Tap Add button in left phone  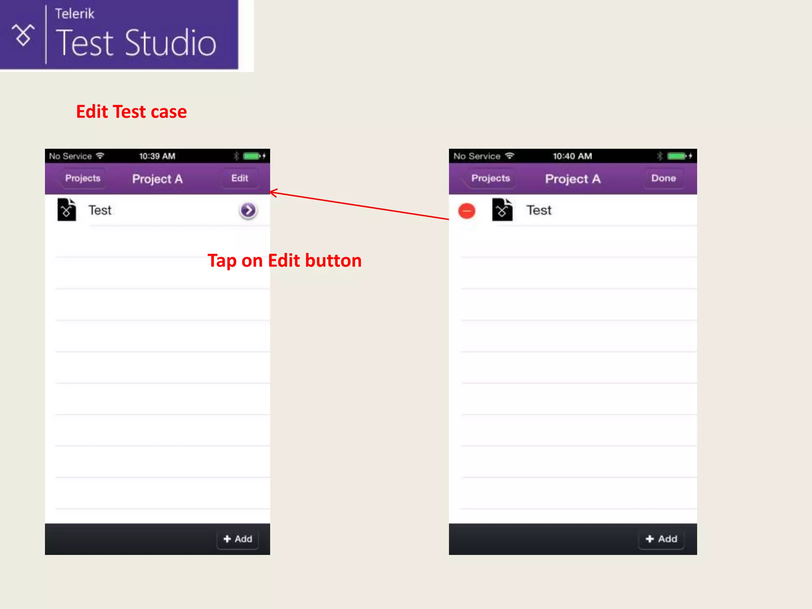tap(238, 539)
